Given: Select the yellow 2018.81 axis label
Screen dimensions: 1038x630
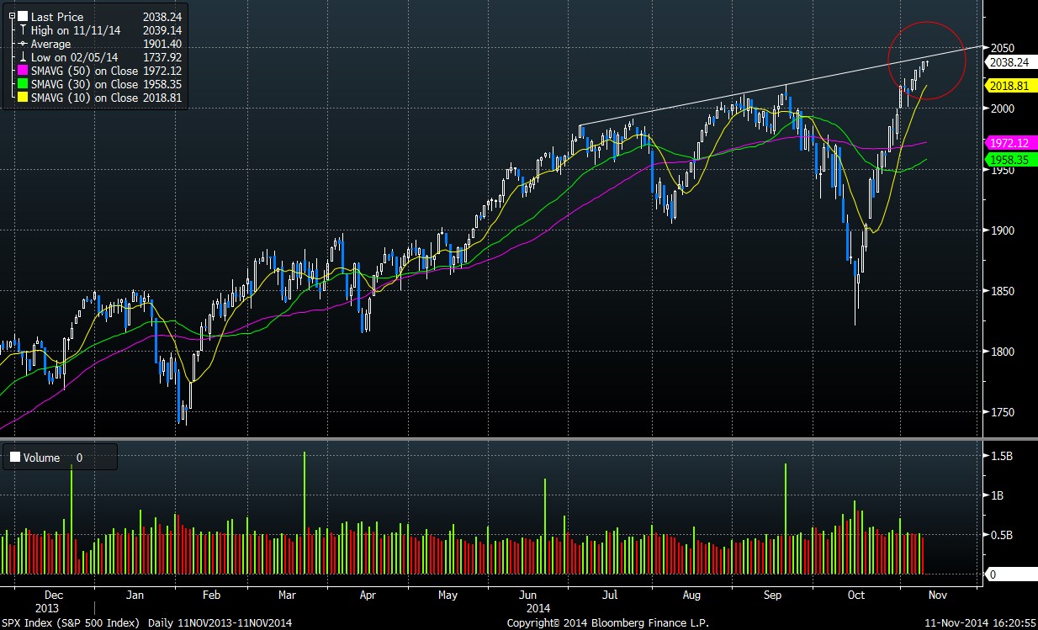Looking at the screenshot, I should (x=1008, y=86).
